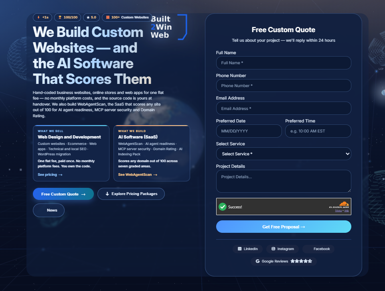Click the Cloudflare Privacy link

tap(338, 211)
